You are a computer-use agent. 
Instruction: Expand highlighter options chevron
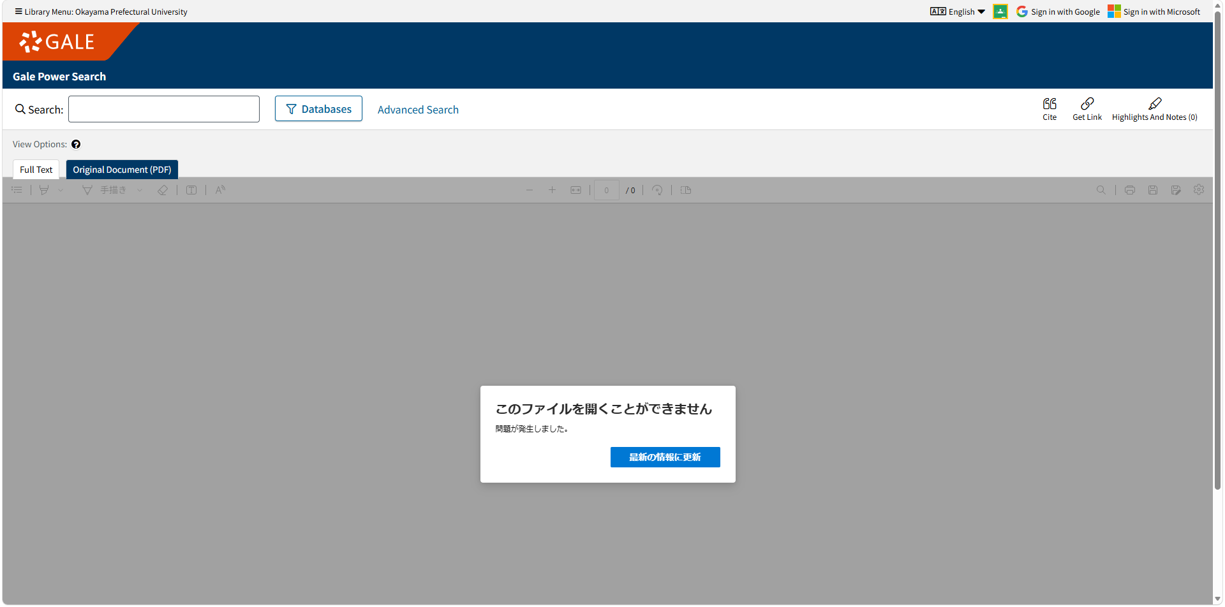click(61, 190)
